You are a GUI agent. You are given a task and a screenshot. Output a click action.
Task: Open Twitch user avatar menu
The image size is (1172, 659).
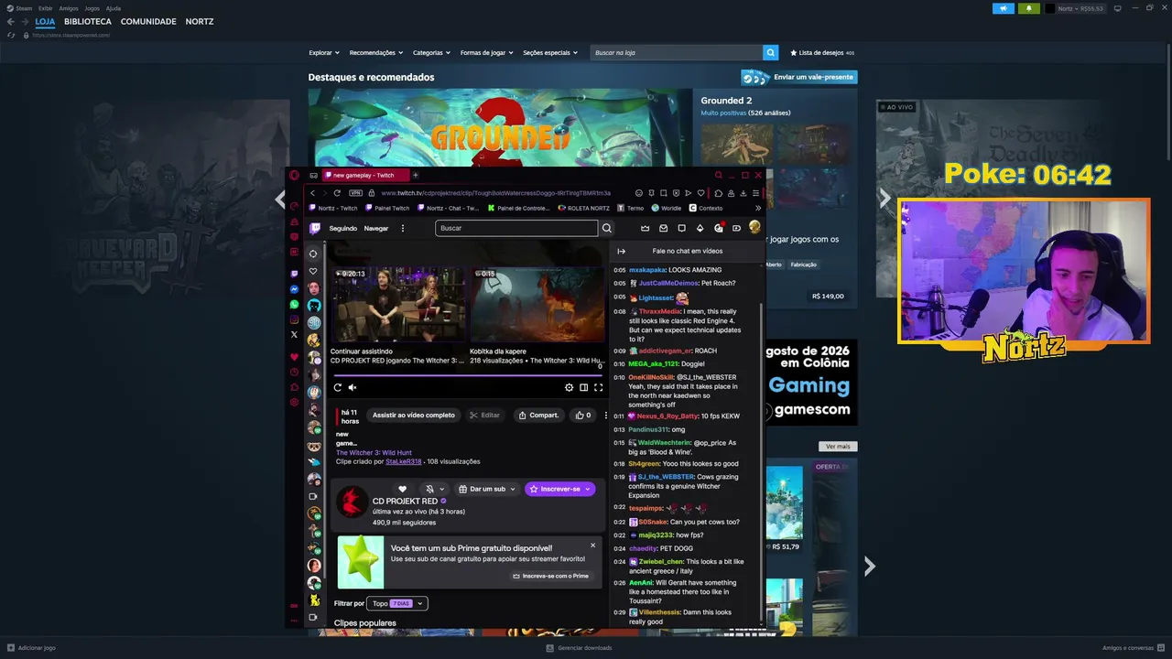pos(754,227)
